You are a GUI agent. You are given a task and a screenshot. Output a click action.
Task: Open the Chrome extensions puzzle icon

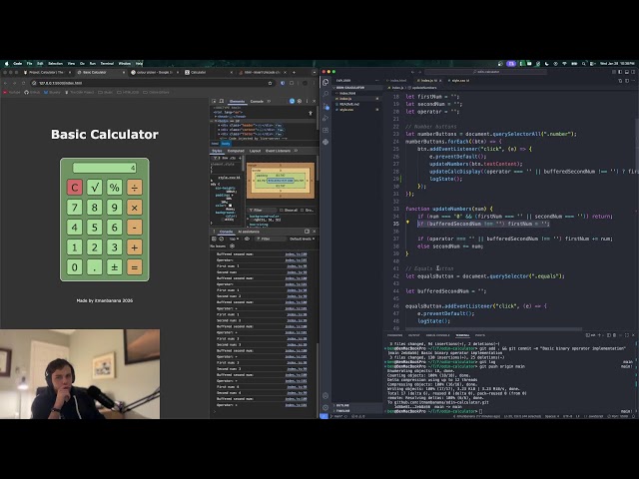pos(292,83)
